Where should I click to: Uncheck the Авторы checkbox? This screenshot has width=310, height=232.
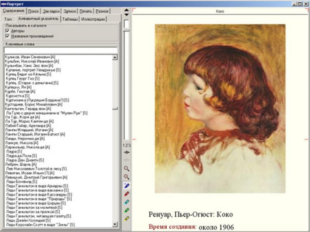pyautogui.click(x=7, y=31)
